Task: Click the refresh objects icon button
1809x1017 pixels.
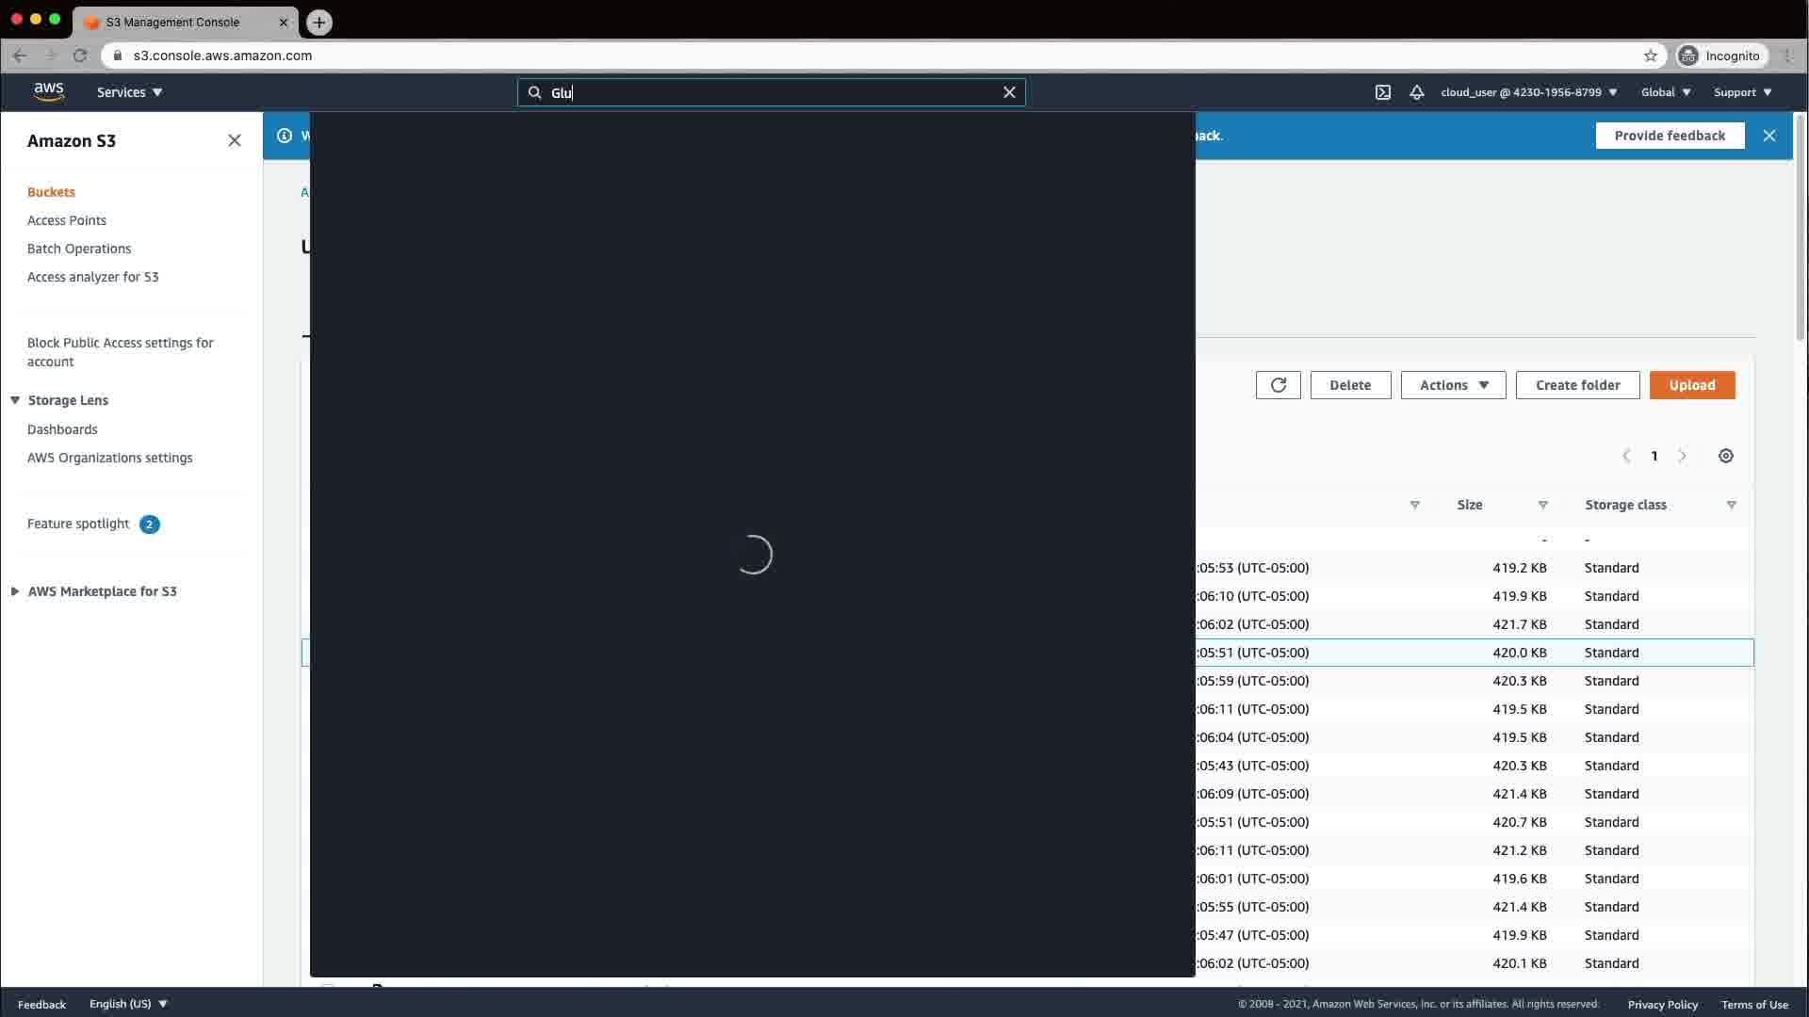Action: pos(1278,385)
